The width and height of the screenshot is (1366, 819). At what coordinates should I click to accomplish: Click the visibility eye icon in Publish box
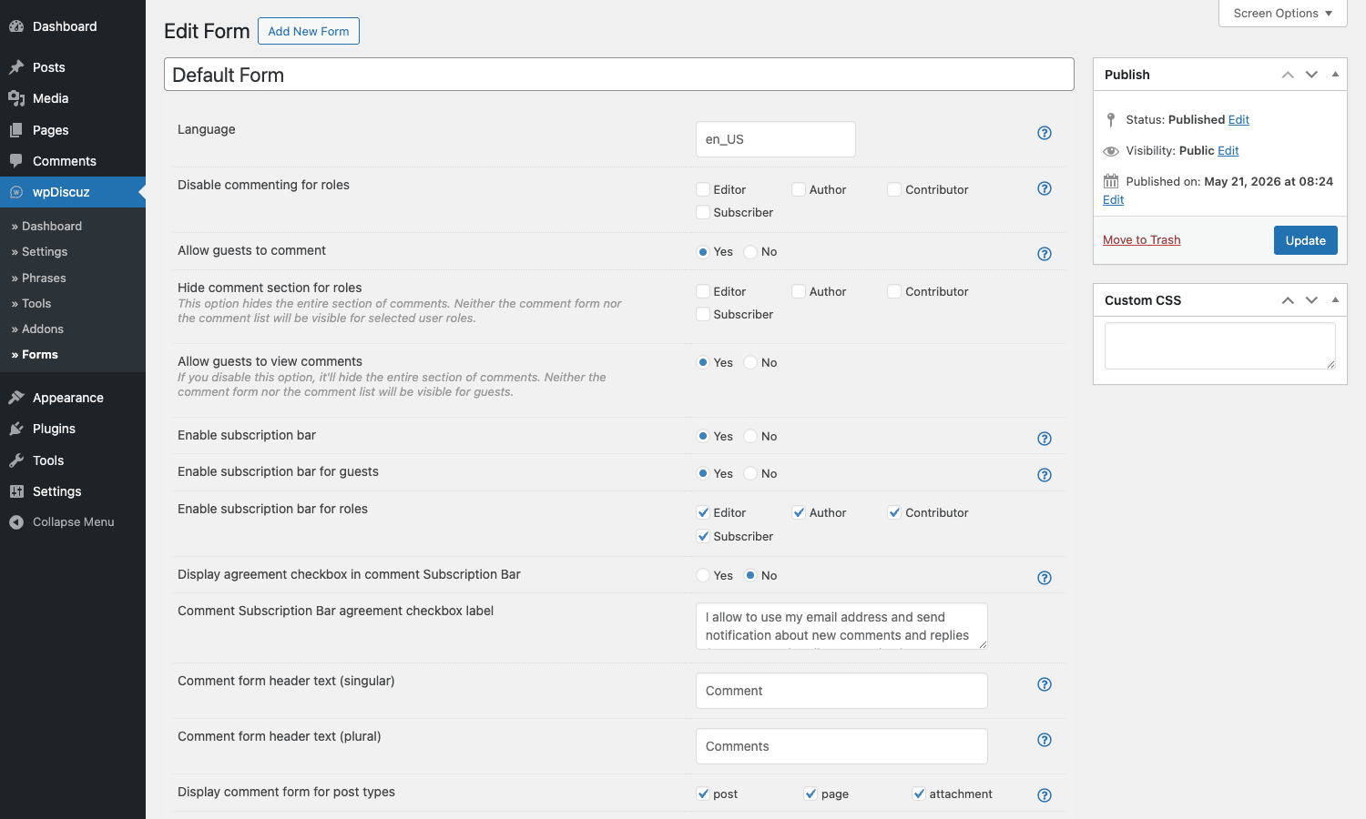click(x=1111, y=151)
